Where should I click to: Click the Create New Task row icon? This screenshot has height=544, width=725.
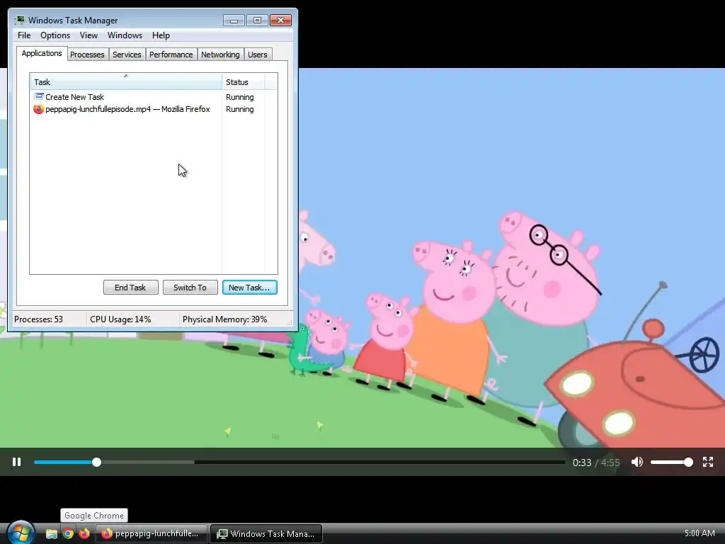[x=38, y=96]
